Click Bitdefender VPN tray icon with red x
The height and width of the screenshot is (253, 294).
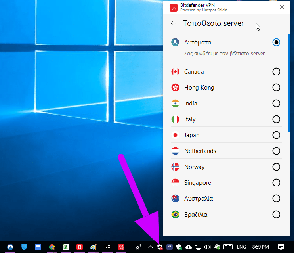tap(160, 247)
